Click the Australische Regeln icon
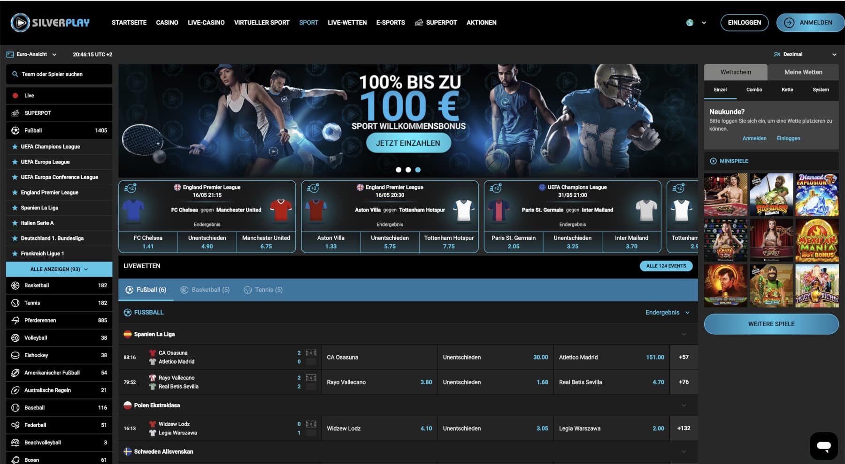The image size is (845, 464). (15, 390)
